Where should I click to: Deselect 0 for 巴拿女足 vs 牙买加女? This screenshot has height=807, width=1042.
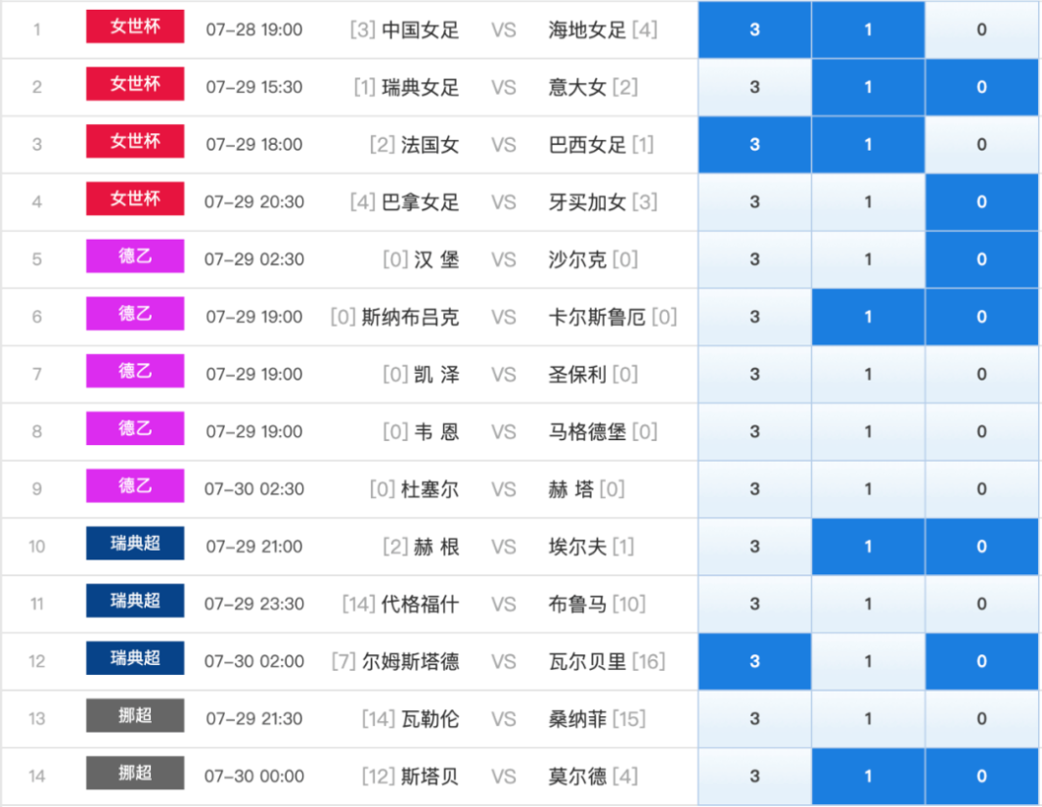pos(981,202)
